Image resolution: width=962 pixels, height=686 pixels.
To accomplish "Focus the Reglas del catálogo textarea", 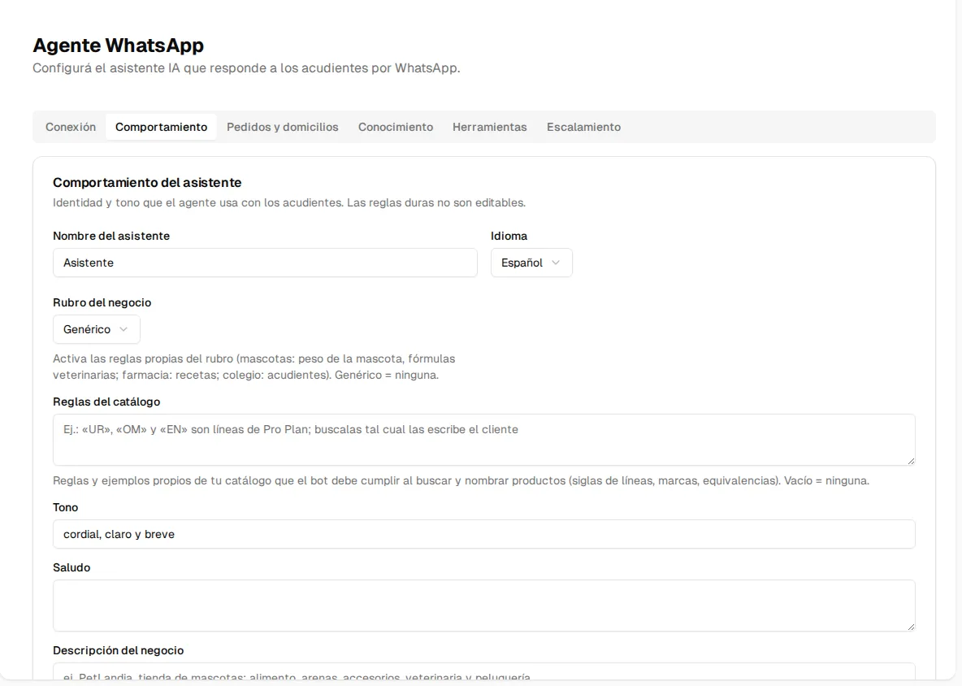I will [x=484, y=440].
